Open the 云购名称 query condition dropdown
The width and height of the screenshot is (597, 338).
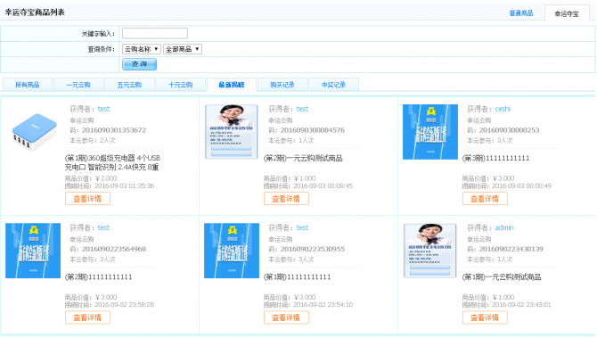pyautogui.click(x=142, y=49)
